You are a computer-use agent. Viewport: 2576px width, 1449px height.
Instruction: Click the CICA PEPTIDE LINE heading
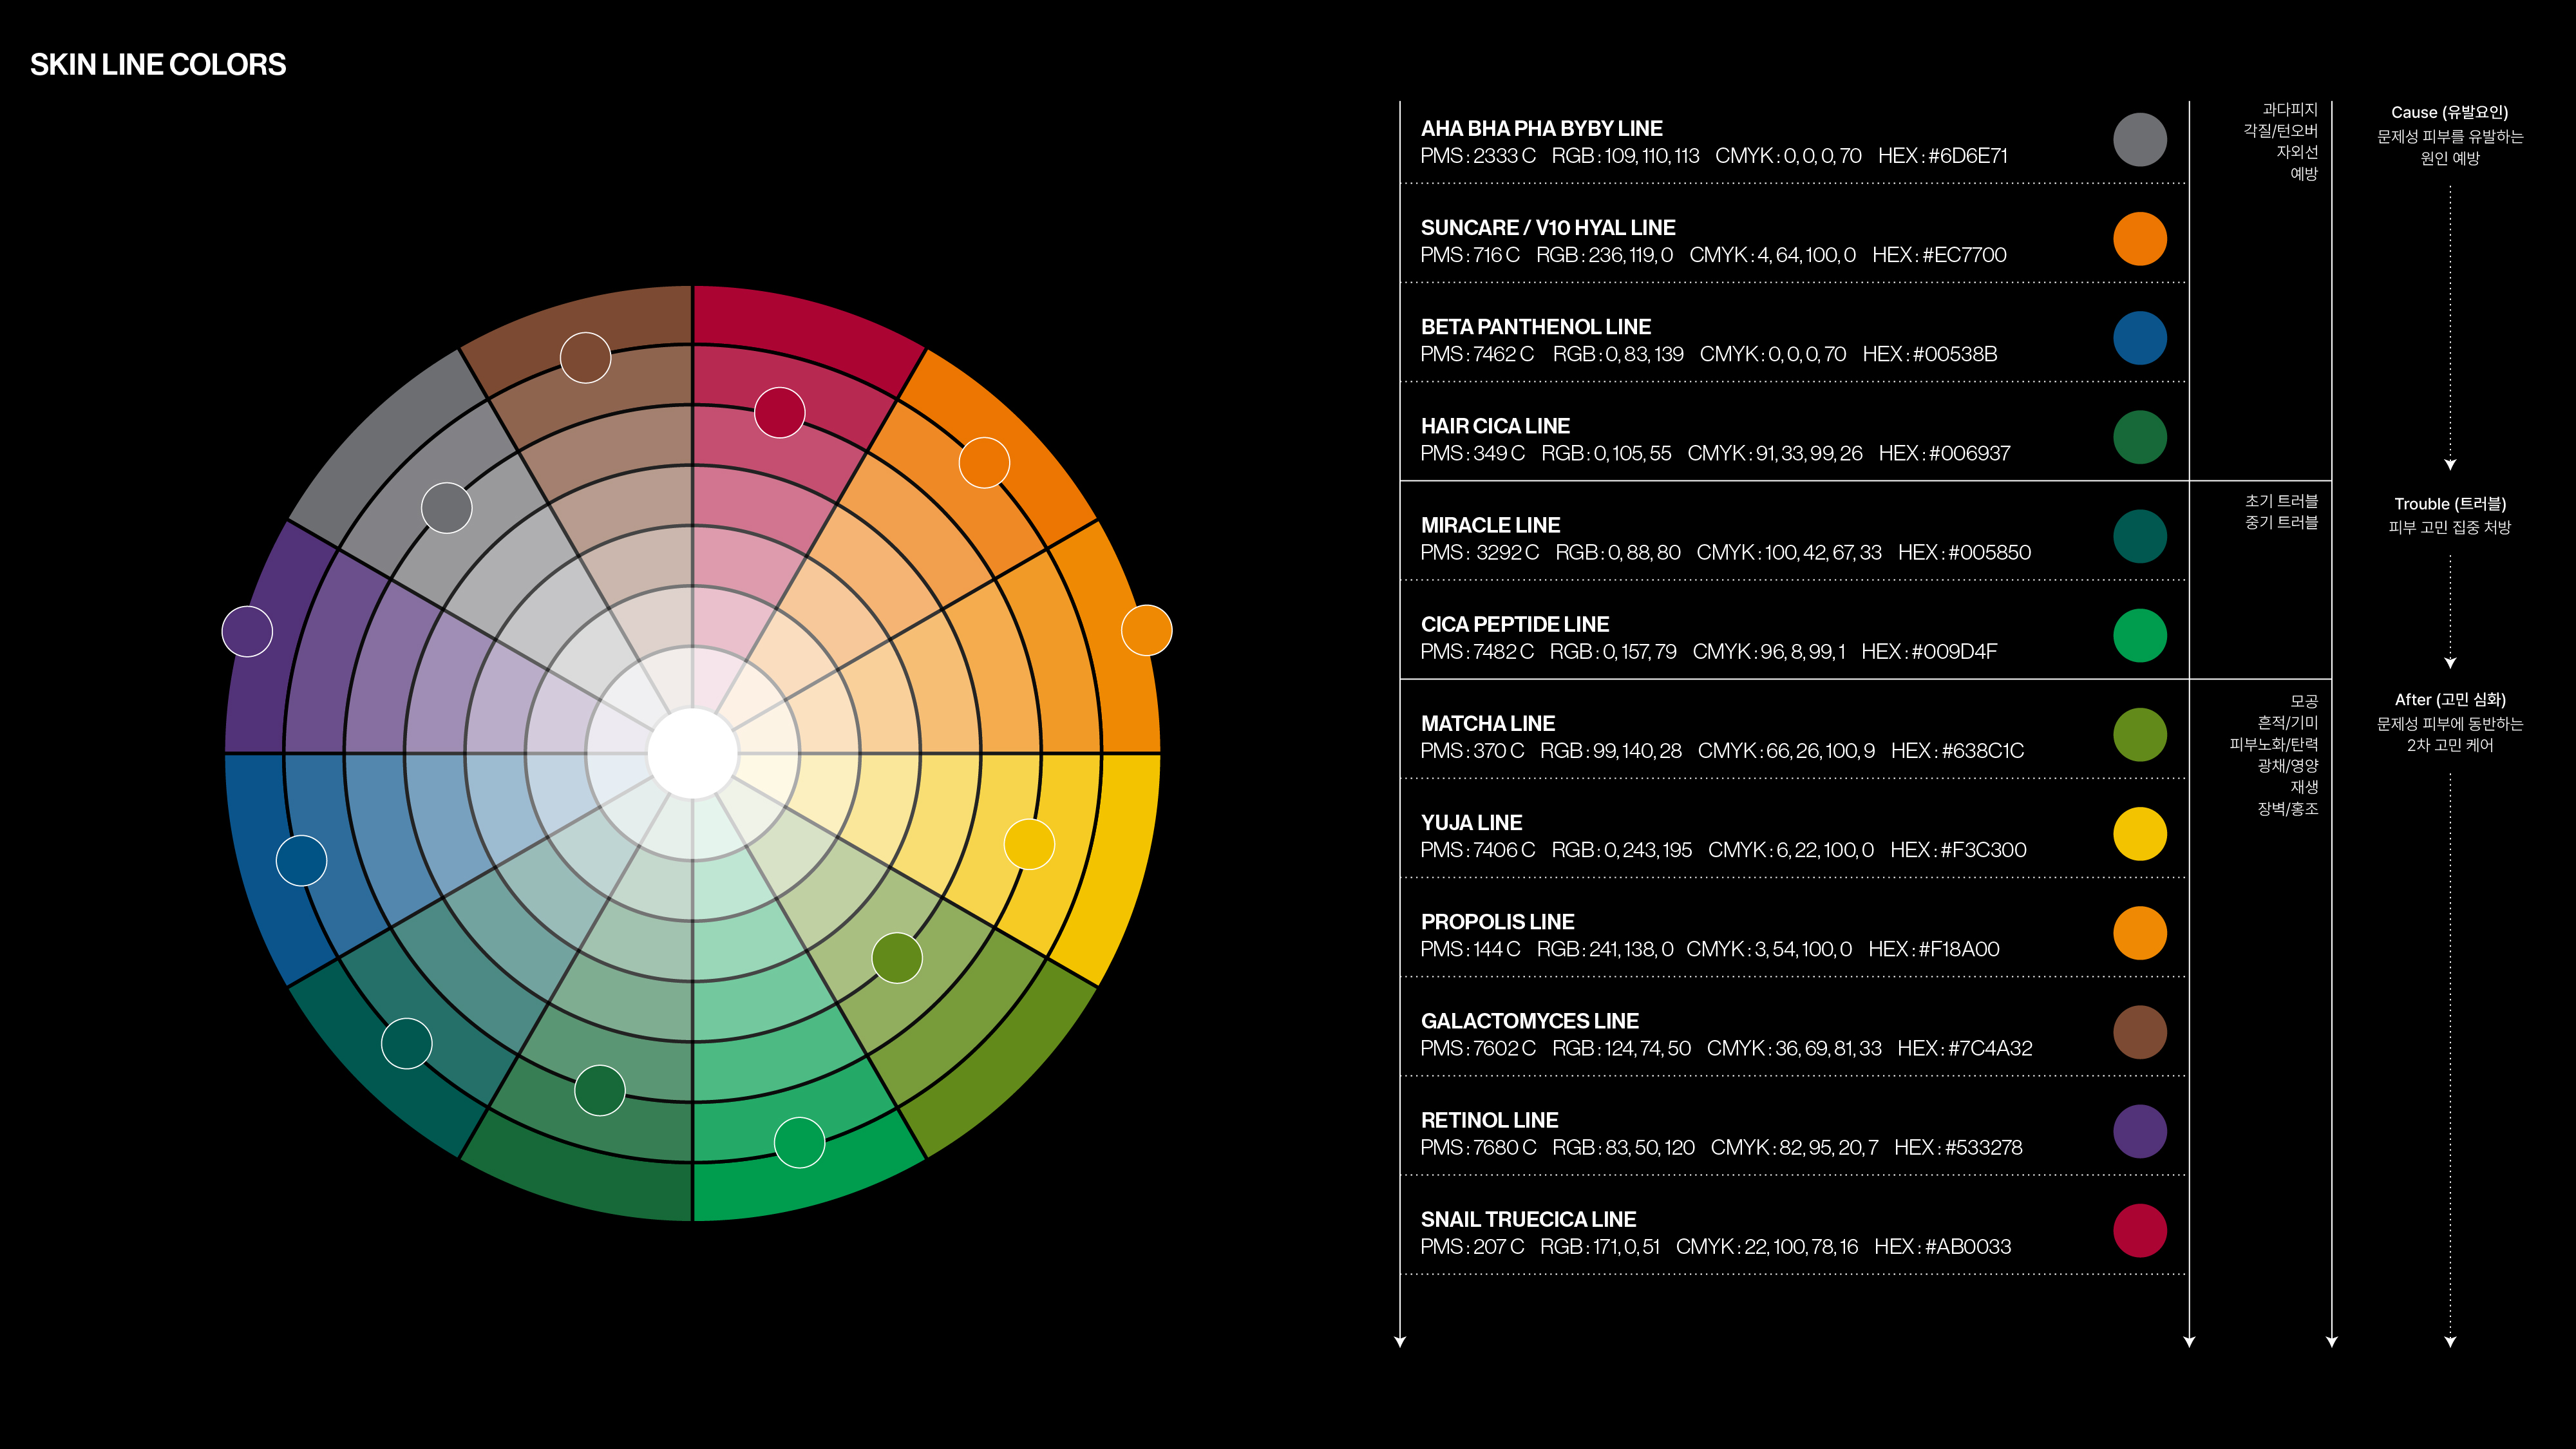coord(1515,625)
